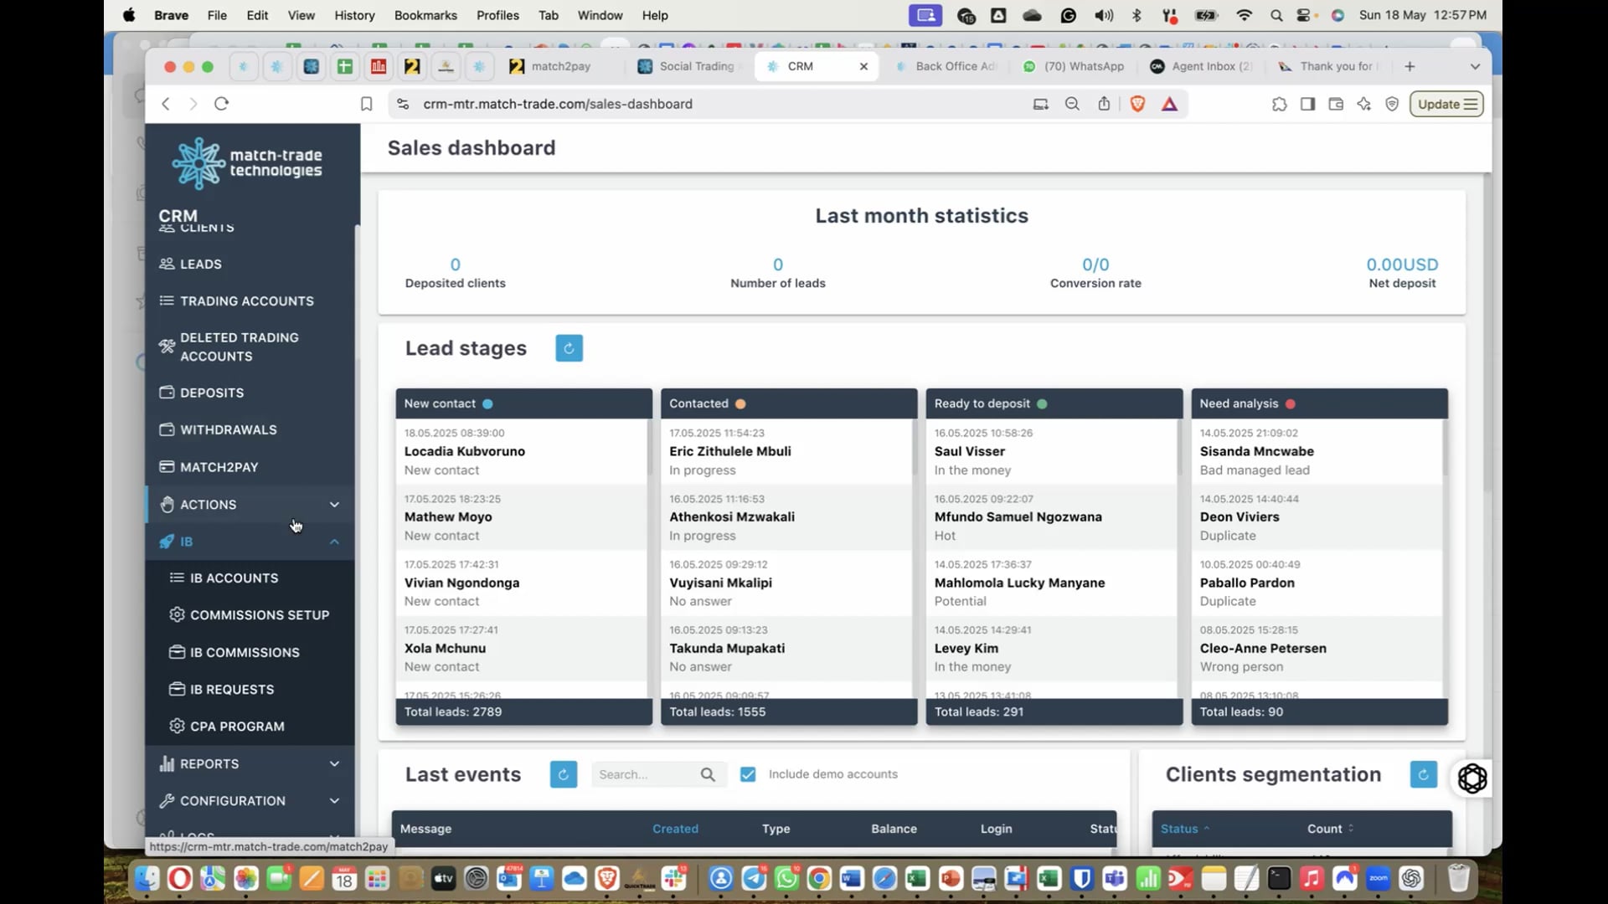Reload the page in the browser toolbar
The height and width of the screenshot is (904, 1608).
221,104
